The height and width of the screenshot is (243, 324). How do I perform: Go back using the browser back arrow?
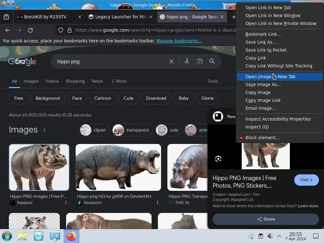[x=8, y=30]
